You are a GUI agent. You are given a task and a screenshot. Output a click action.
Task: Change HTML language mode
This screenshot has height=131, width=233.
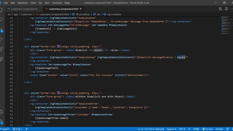[196, 129]
